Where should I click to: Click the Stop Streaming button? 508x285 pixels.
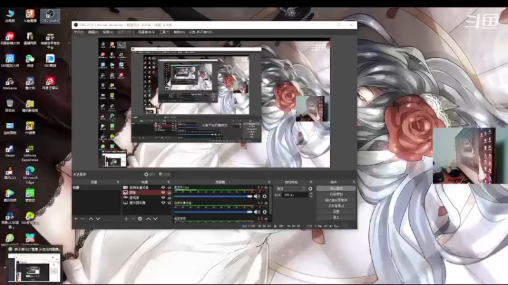(336, 188)
